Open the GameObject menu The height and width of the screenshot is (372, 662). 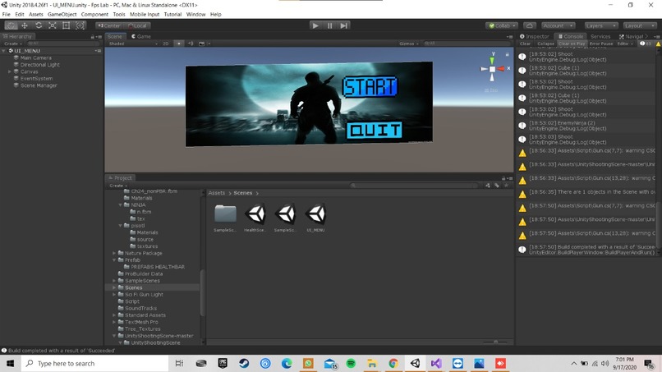62,14
